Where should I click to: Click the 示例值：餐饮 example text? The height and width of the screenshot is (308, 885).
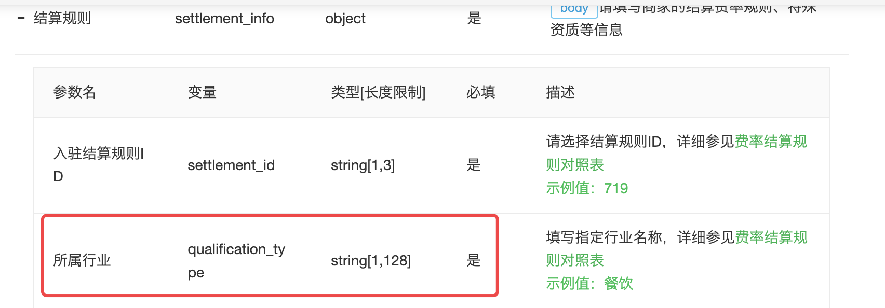point(589,284)
